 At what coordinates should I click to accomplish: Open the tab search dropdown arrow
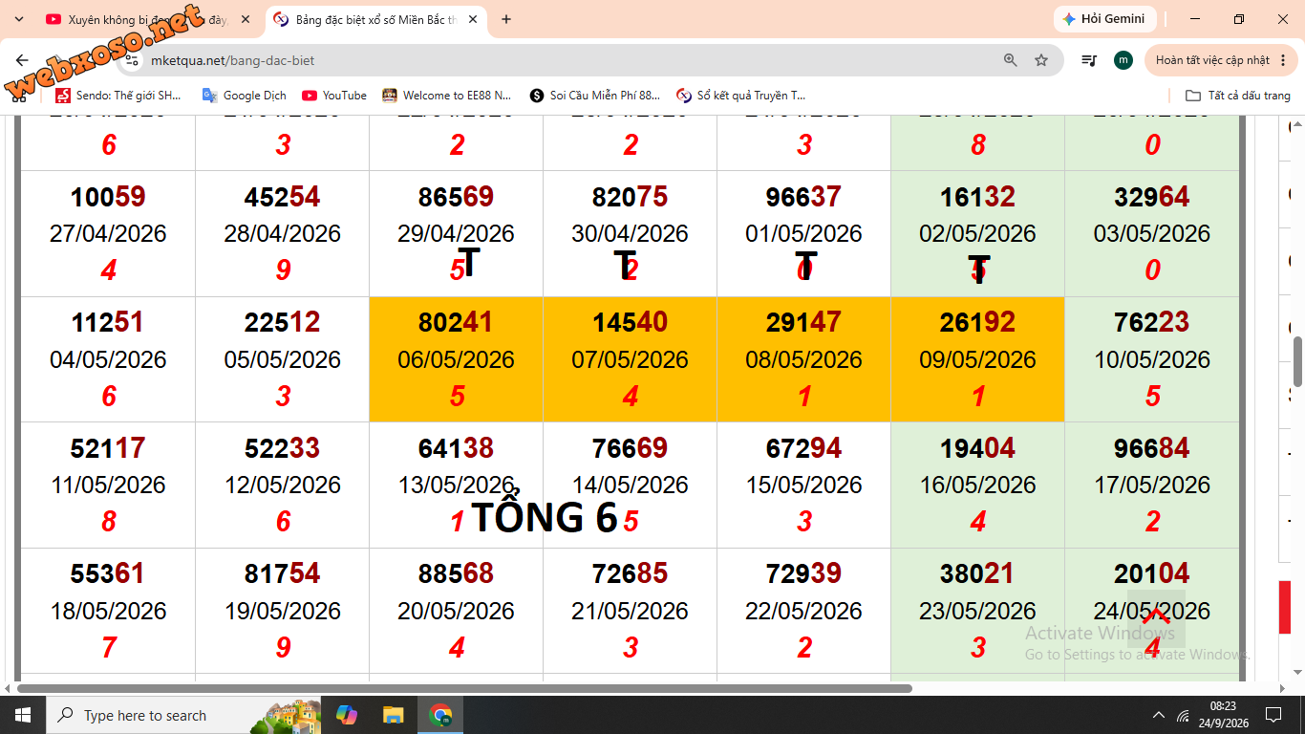tap(19, 19)
